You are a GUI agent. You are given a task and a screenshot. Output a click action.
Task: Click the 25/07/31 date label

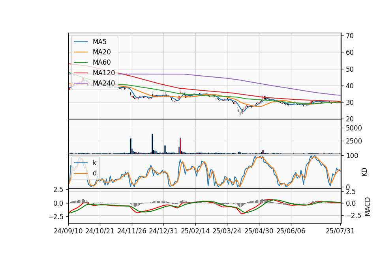pos(340,231)
